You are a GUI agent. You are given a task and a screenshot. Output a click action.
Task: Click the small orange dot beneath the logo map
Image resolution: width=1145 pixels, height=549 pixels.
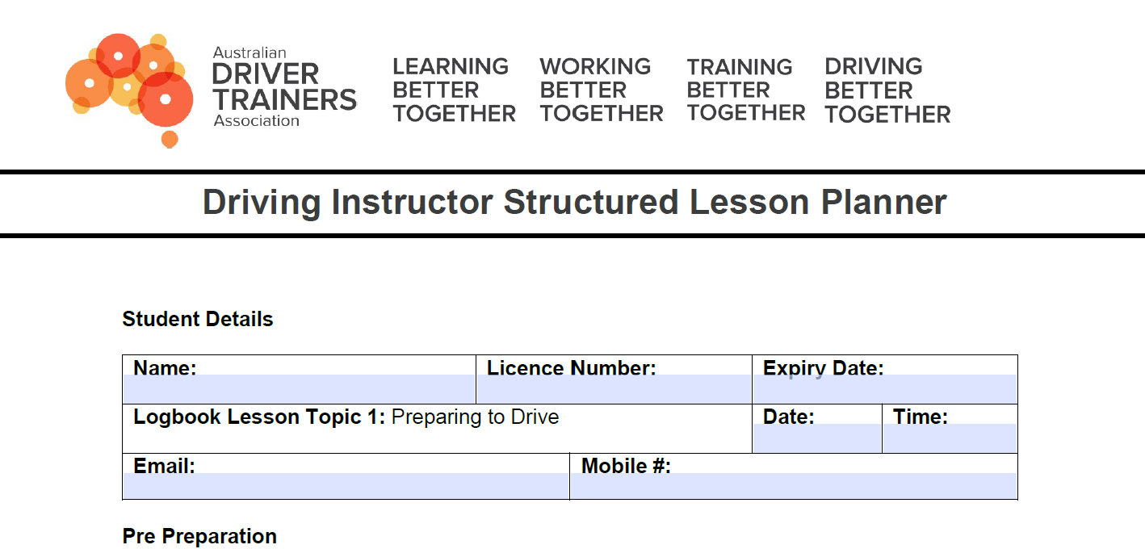[170, 140]
